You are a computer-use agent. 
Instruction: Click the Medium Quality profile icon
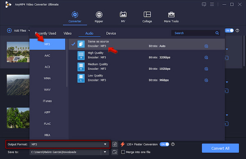[81, 67]
